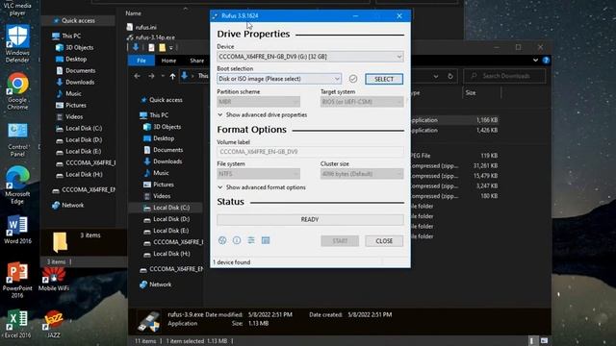Click the Name column header in back window
The image size is (616, 346).
(x=134, y=13)
